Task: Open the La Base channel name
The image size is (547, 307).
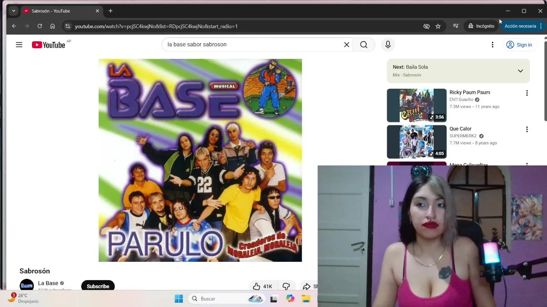Action: pyautogui.click(x=48, y=283)
